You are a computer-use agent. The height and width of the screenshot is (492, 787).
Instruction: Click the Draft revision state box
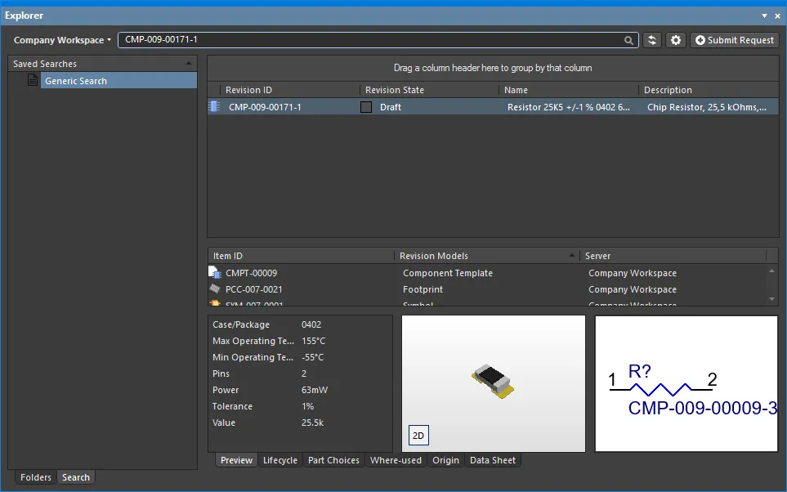[x=366, y=107]
